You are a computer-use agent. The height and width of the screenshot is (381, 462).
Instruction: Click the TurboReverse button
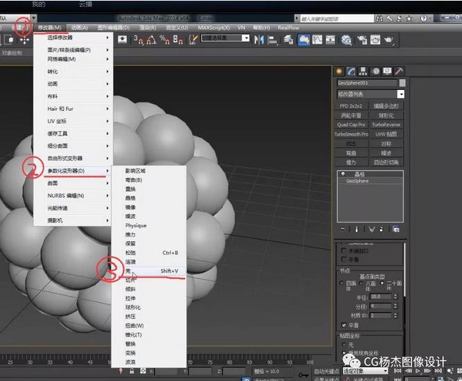point(386,125)
